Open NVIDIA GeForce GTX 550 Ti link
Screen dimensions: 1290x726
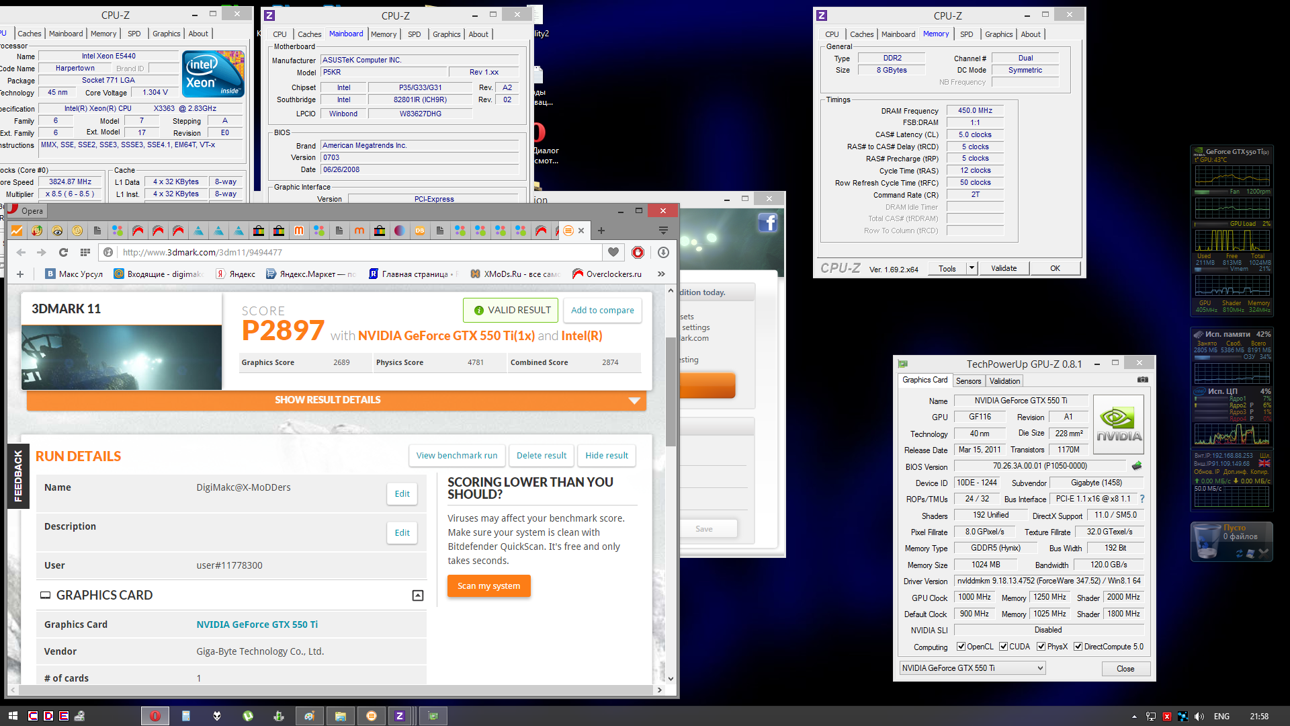257,624
